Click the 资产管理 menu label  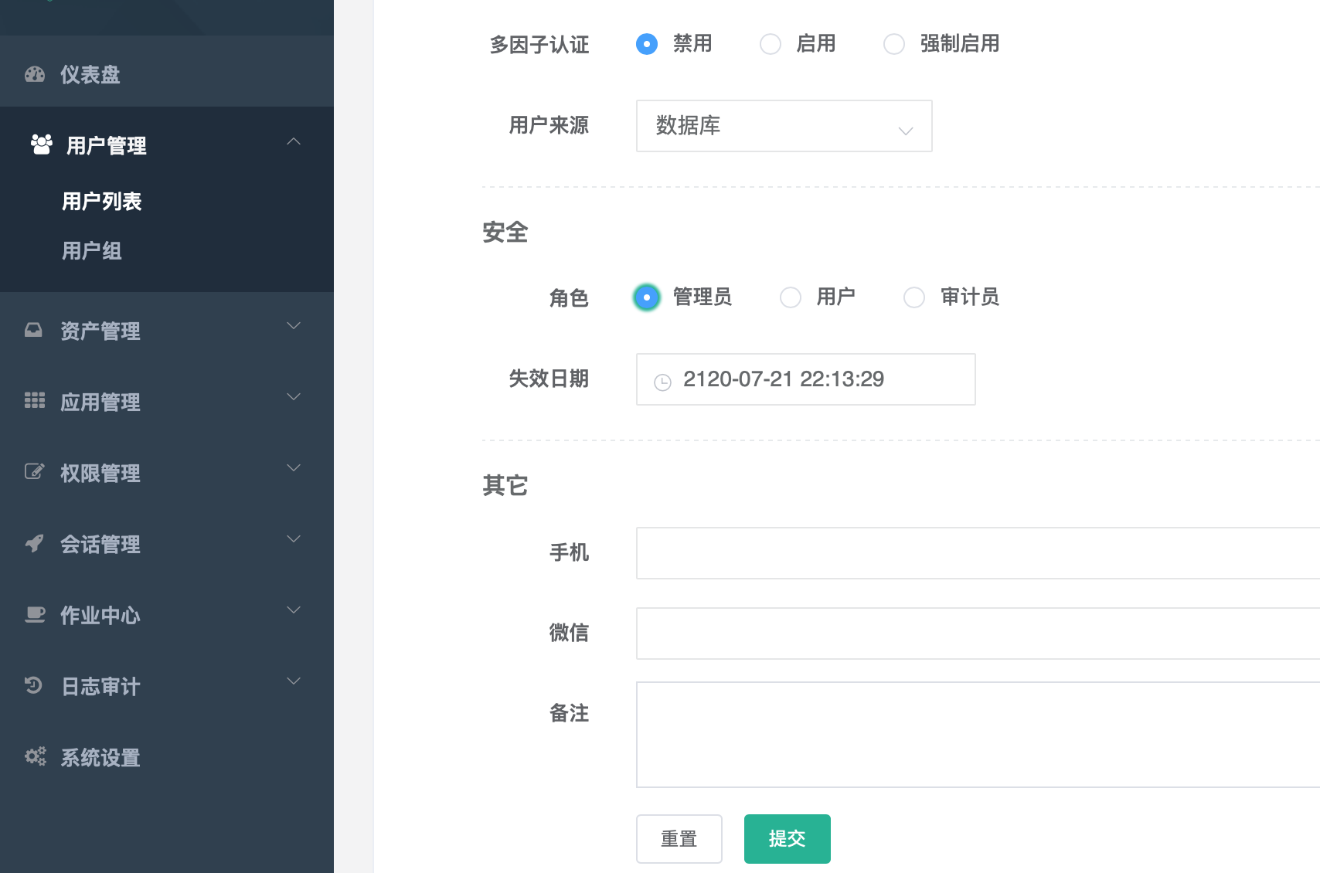tap(100, 331)
